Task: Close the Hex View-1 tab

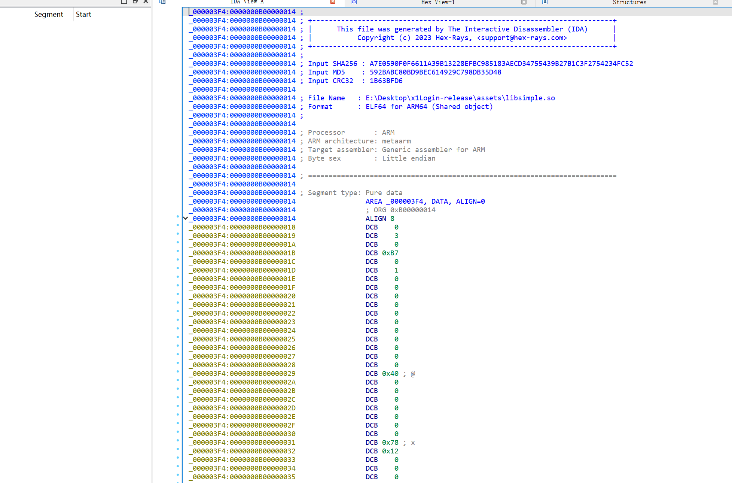Action: click(524, 2)
